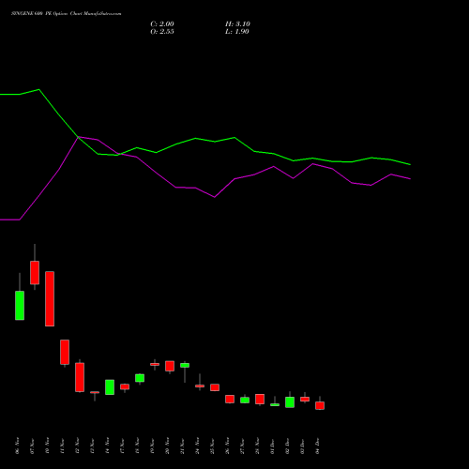This screenshot has height=469, width=469.
Task: Click the 14 Nov date label
Action: click(x=107, y=446)
